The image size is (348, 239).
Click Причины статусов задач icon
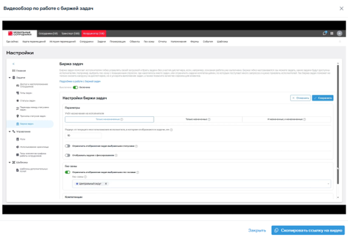(18, 116)
